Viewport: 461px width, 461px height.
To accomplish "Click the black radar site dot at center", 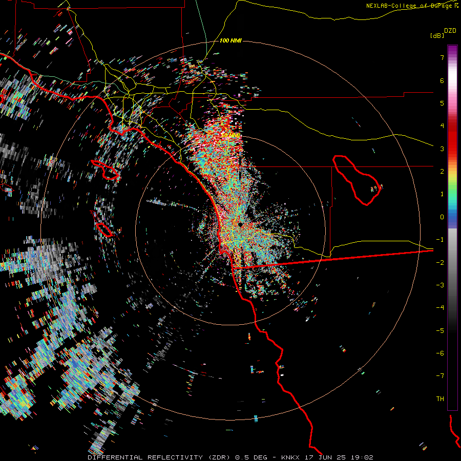I will tap(241, 224).
